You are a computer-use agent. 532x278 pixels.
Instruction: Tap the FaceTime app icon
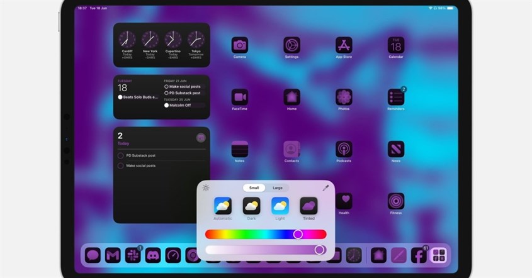239,97
